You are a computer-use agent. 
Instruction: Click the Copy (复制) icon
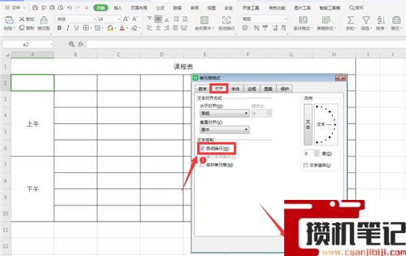click(22, 28)
